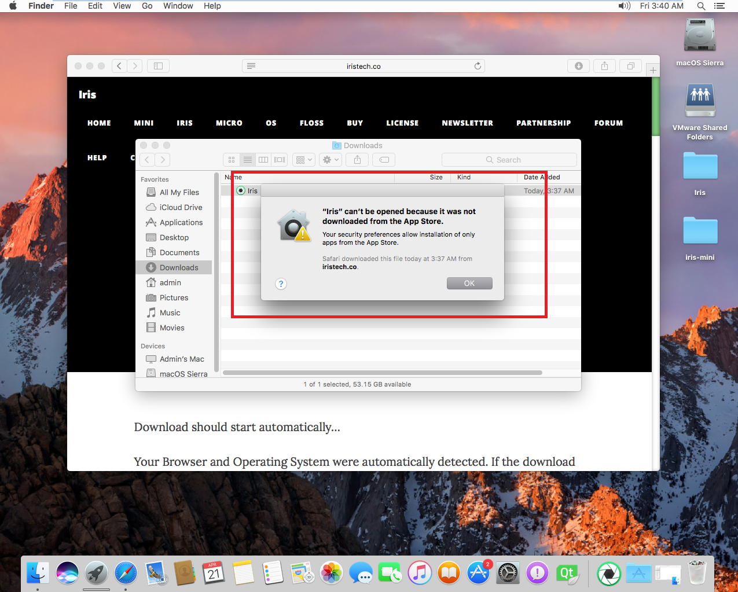This screenshot has height=592, width=738.
Task: Click the Safari compass icon in Dock
Action: pyautogui.click(x=126, y=573)
